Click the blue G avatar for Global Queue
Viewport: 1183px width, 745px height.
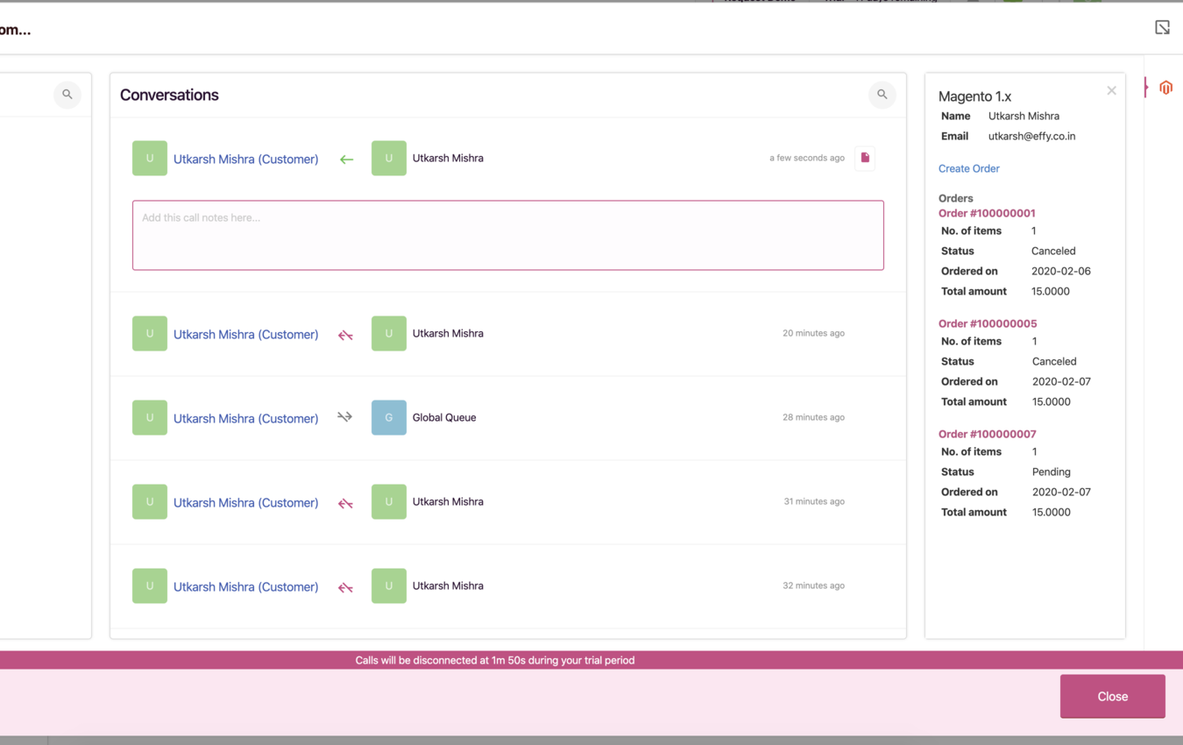388,417
